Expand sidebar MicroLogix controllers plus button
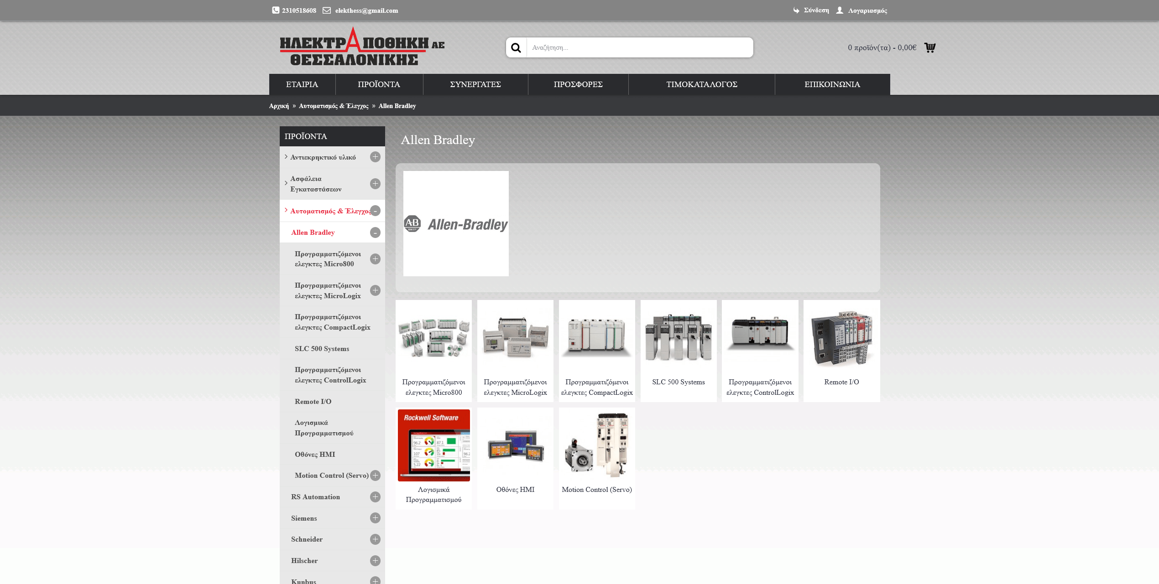Image resolution: width=1159 pixels, height=584 pixels. tap(375, 290)
